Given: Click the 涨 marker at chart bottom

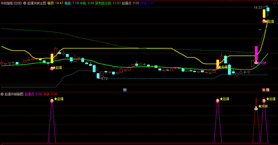Looking at the screenshot, I should 264,90.
